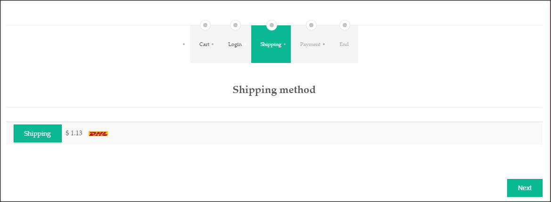Click the circle marker above Cart
551x202 pixels.
tap(205, 25)
